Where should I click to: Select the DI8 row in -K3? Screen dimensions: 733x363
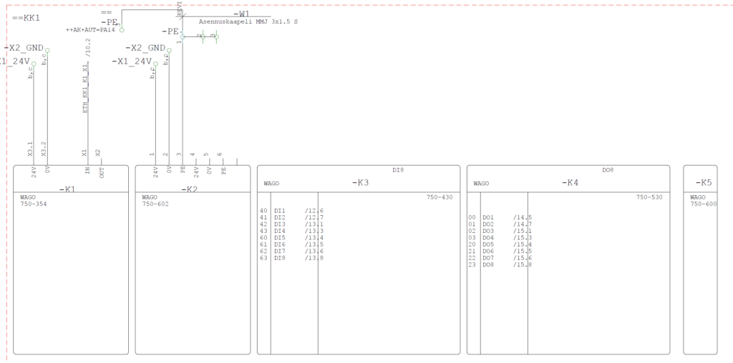pyautogui.click(x=279, y=259)
